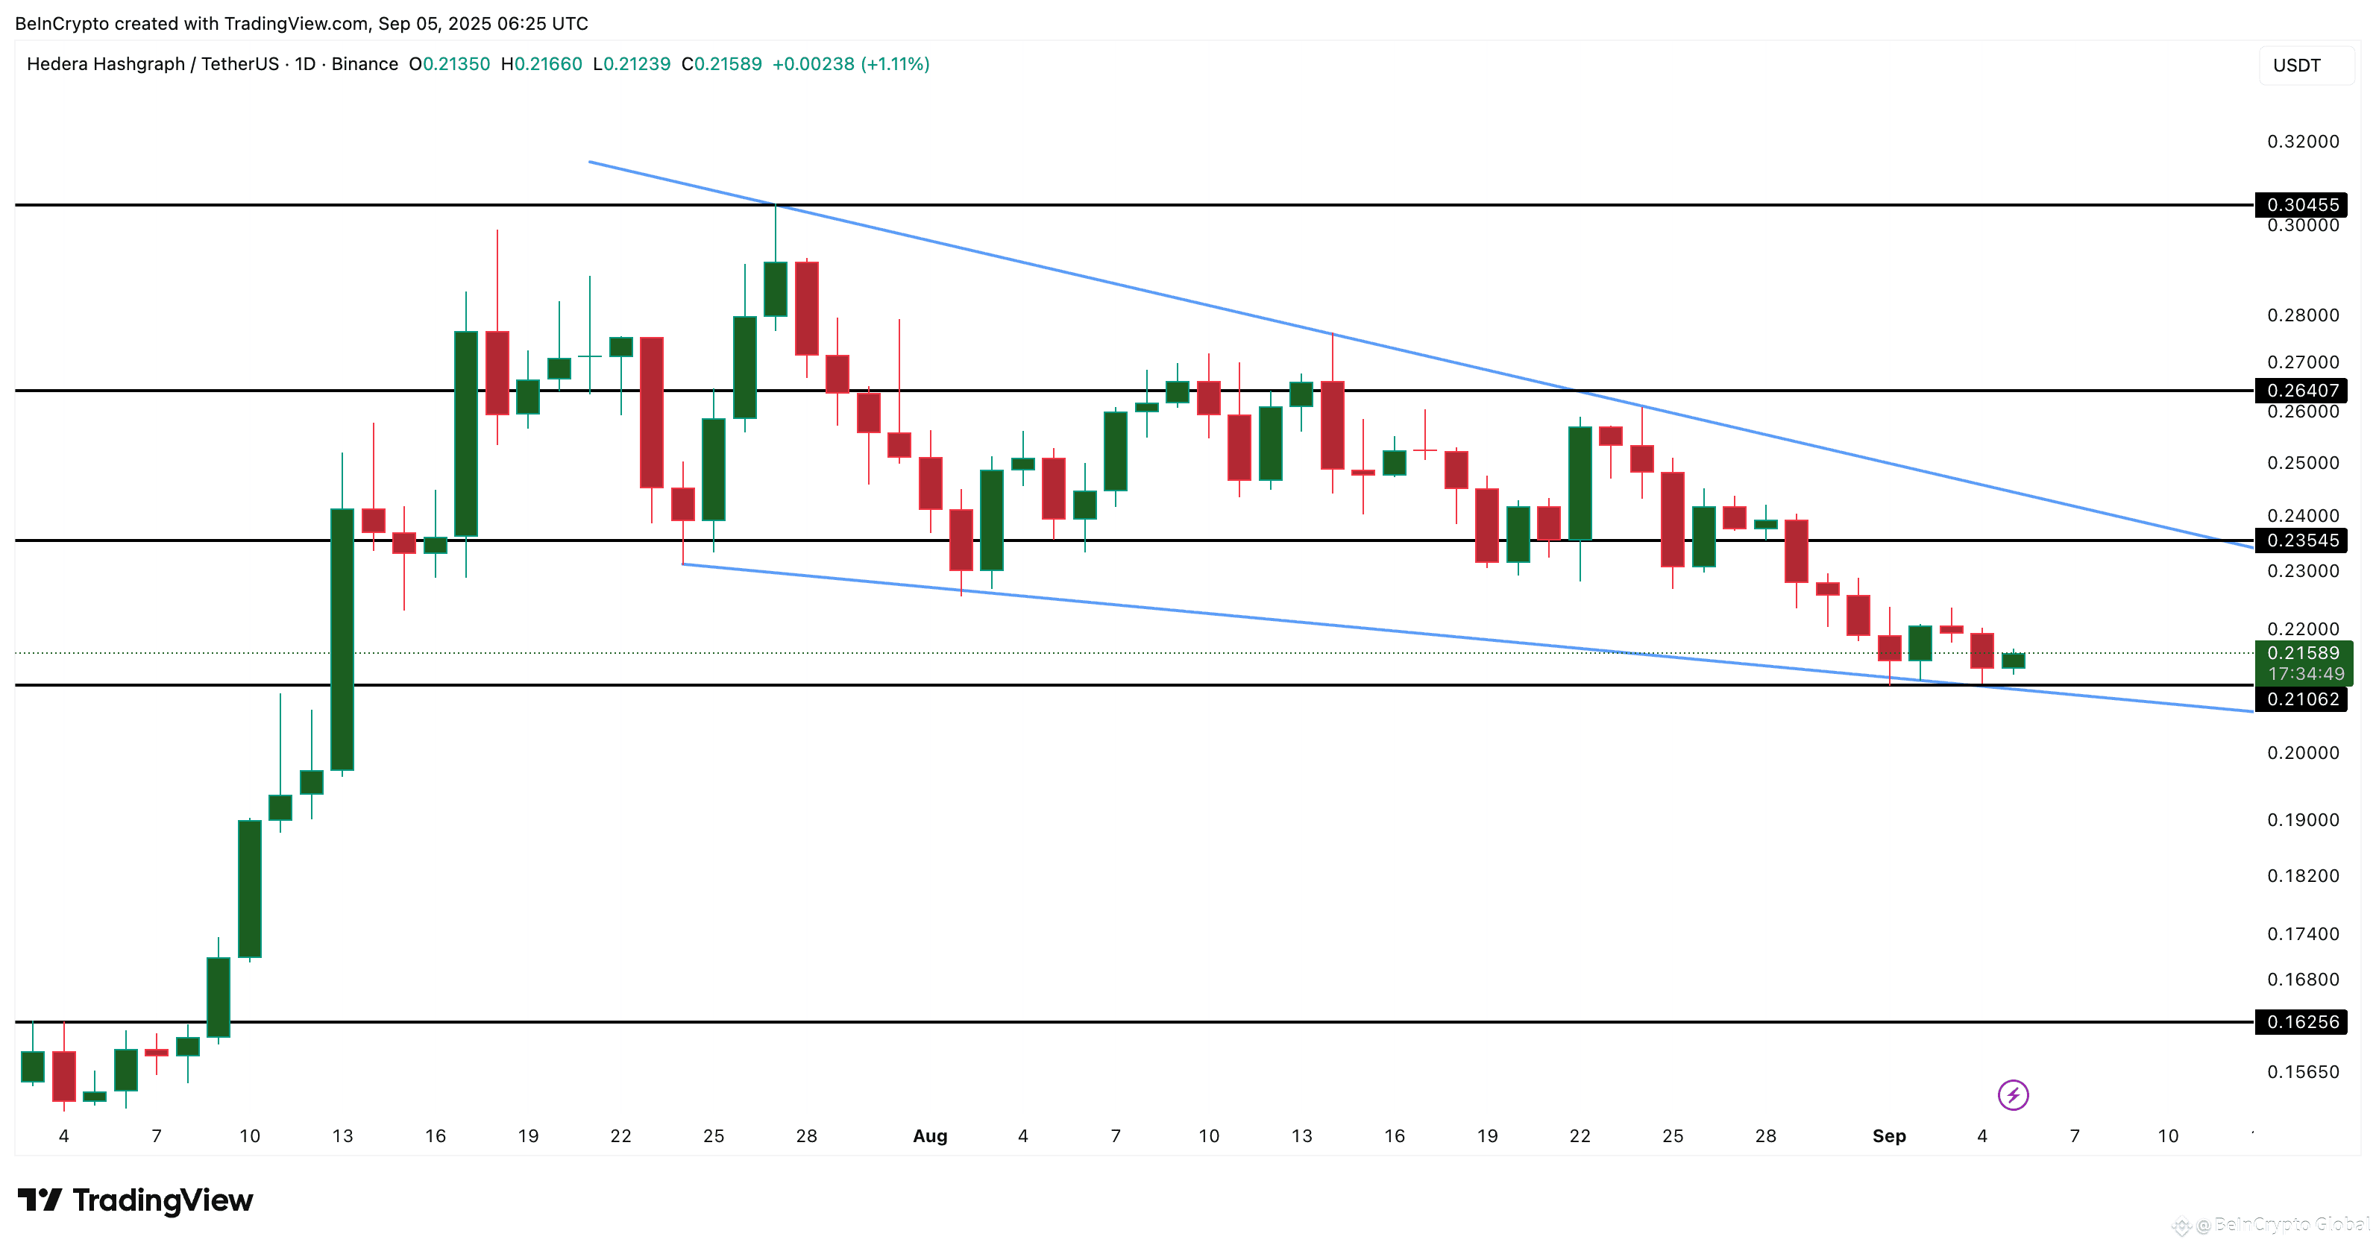Click the TradingView logo icon
2376x1245 pixels.
pos(40,1200)
